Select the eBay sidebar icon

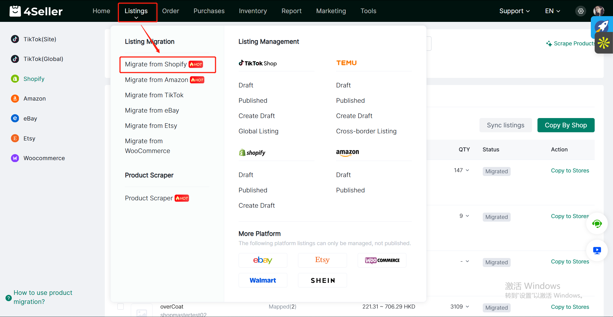[x=15, y=118]
